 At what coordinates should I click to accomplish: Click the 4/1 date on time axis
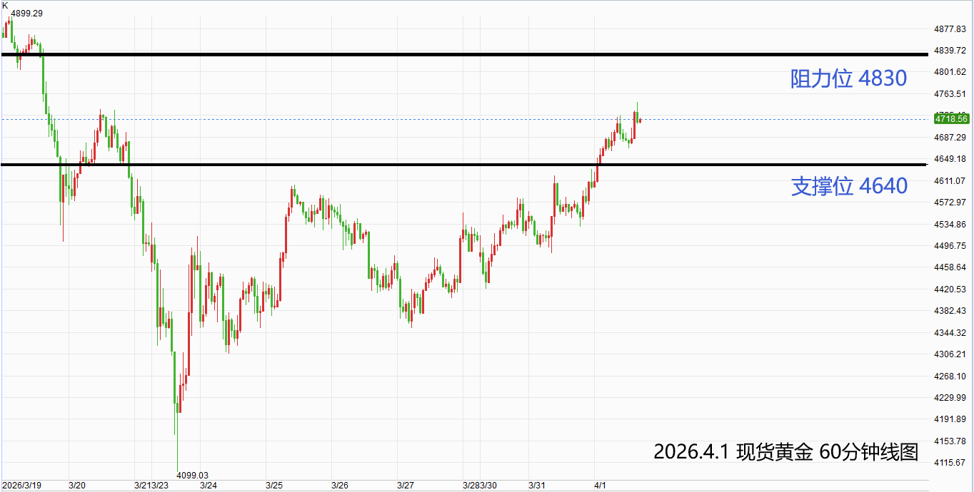coord(600,486)
